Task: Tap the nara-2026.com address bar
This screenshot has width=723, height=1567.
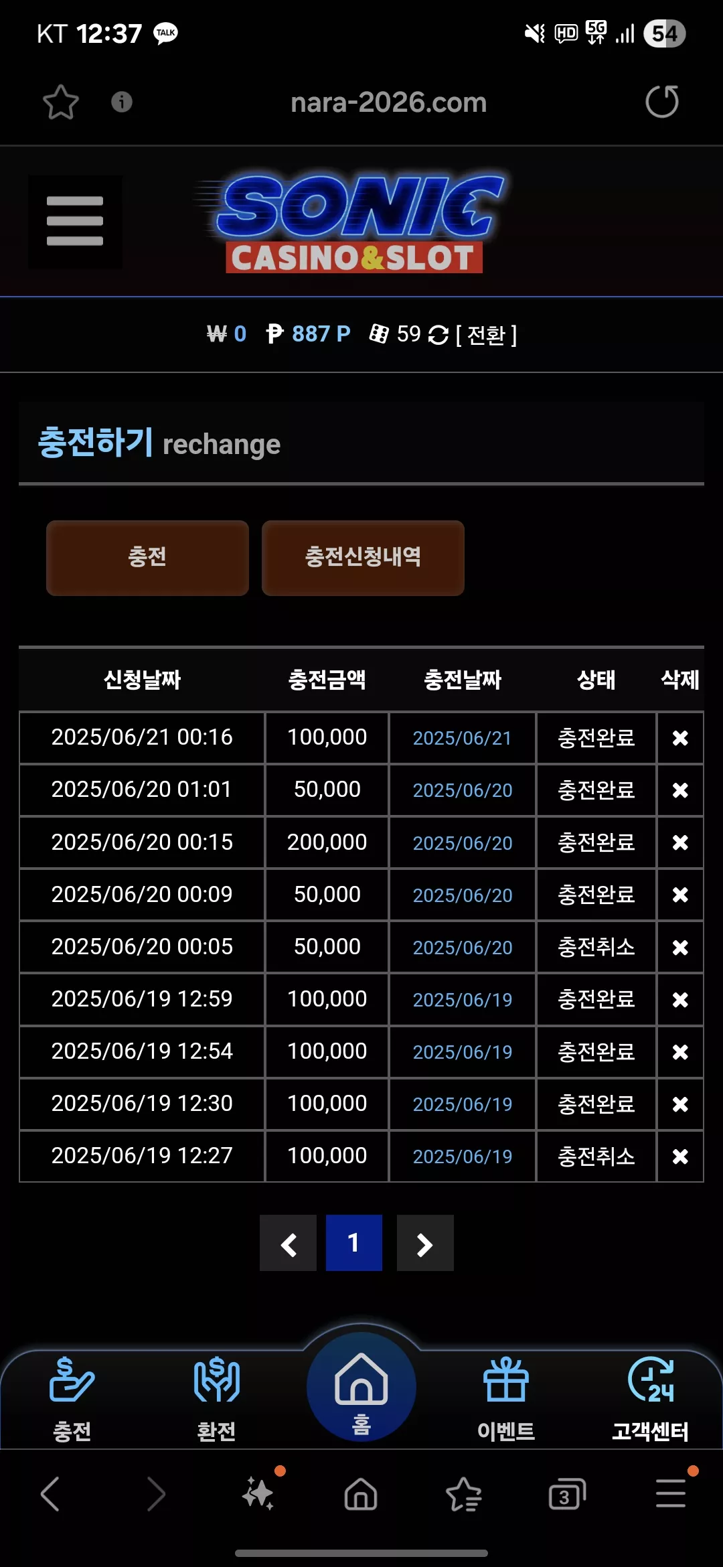Action: pos(388,102)
